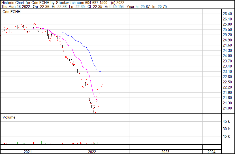Click the 21.00 price axis label
This screenshot has height=154, width=235.
pos(228,108)
